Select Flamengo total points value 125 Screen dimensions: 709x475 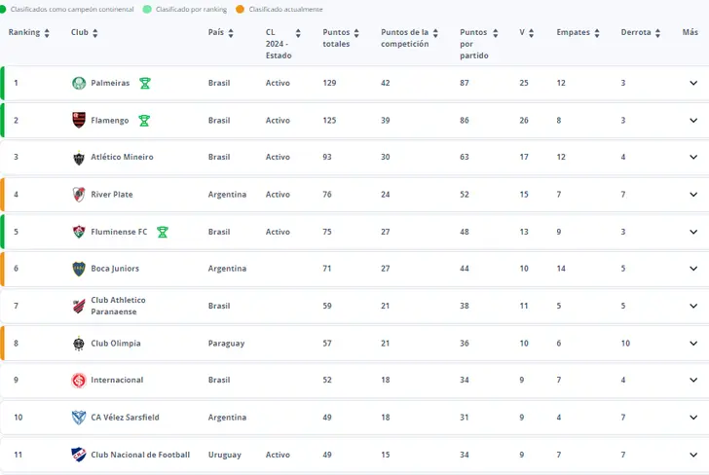(329, 121)
